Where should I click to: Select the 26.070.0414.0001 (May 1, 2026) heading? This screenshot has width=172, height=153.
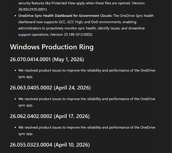47,59
